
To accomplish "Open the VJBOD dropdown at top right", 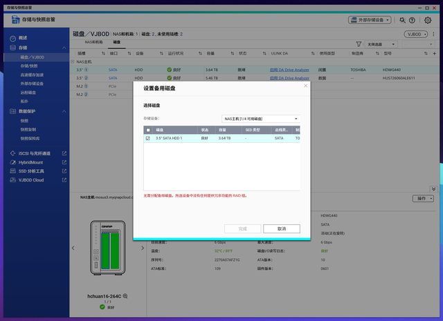I will (x=415, y=33).
